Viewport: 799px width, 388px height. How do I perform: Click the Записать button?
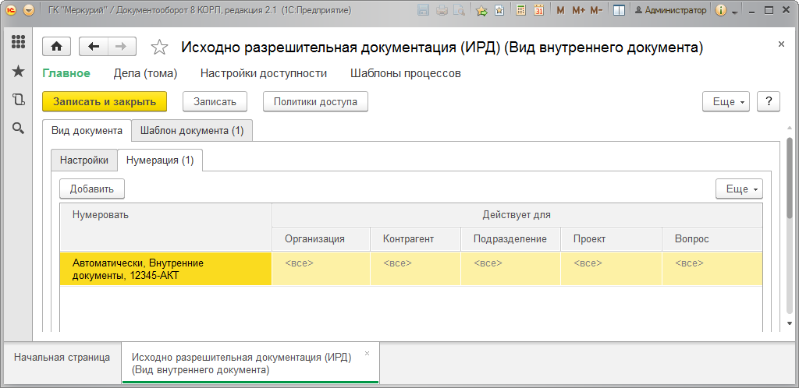215,101
